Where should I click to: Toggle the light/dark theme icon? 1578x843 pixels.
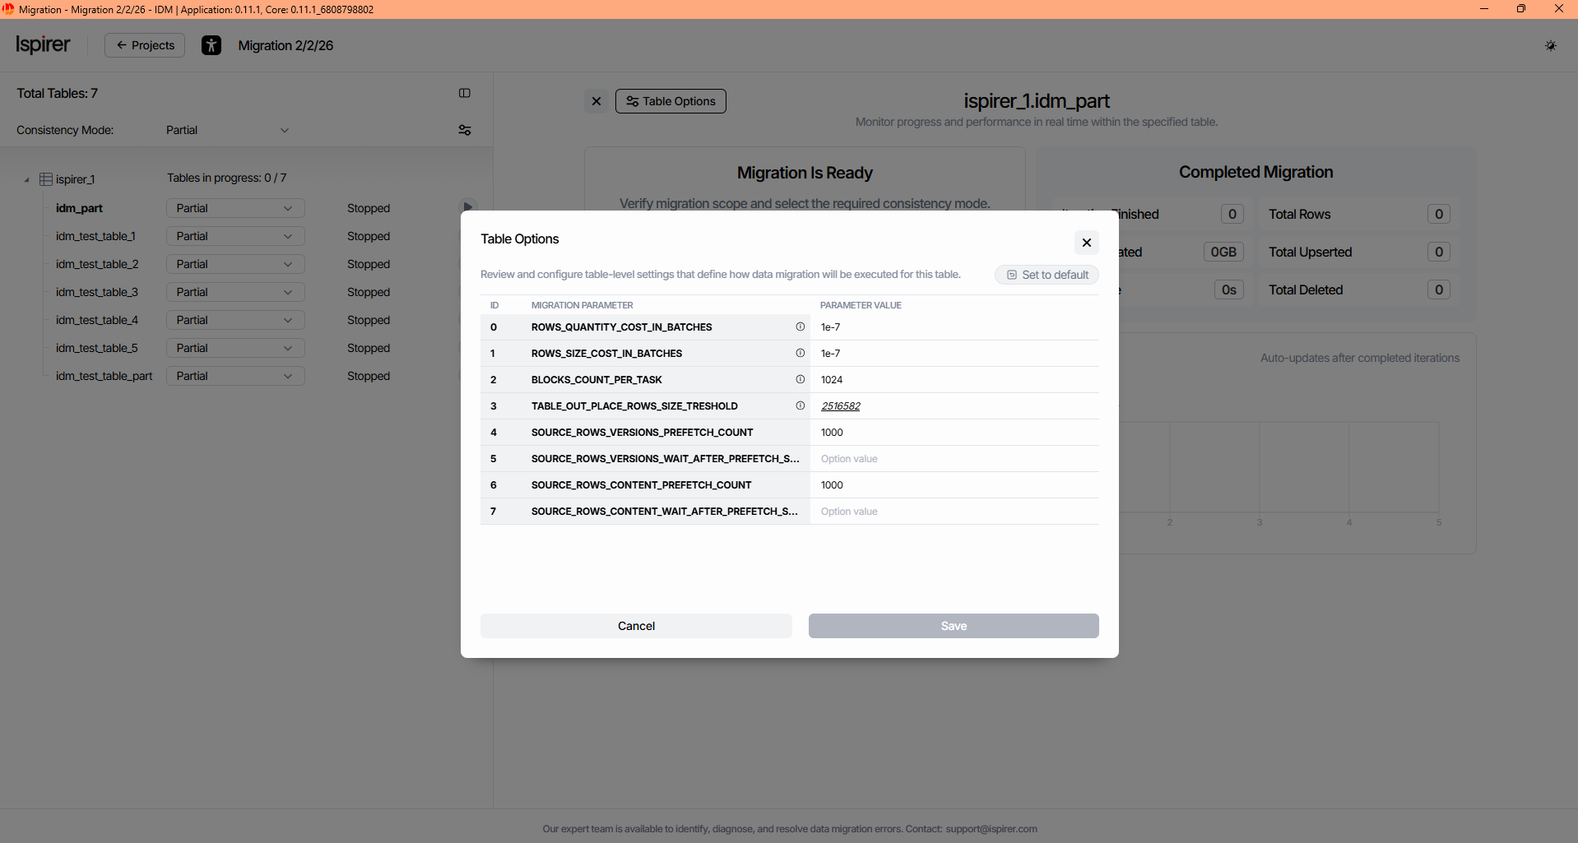tap(1550, 45)
